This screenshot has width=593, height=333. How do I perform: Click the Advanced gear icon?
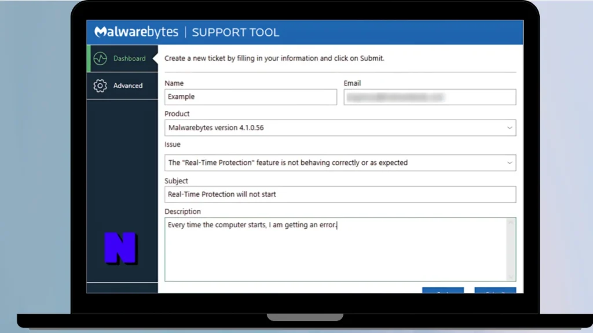[100, 86]
